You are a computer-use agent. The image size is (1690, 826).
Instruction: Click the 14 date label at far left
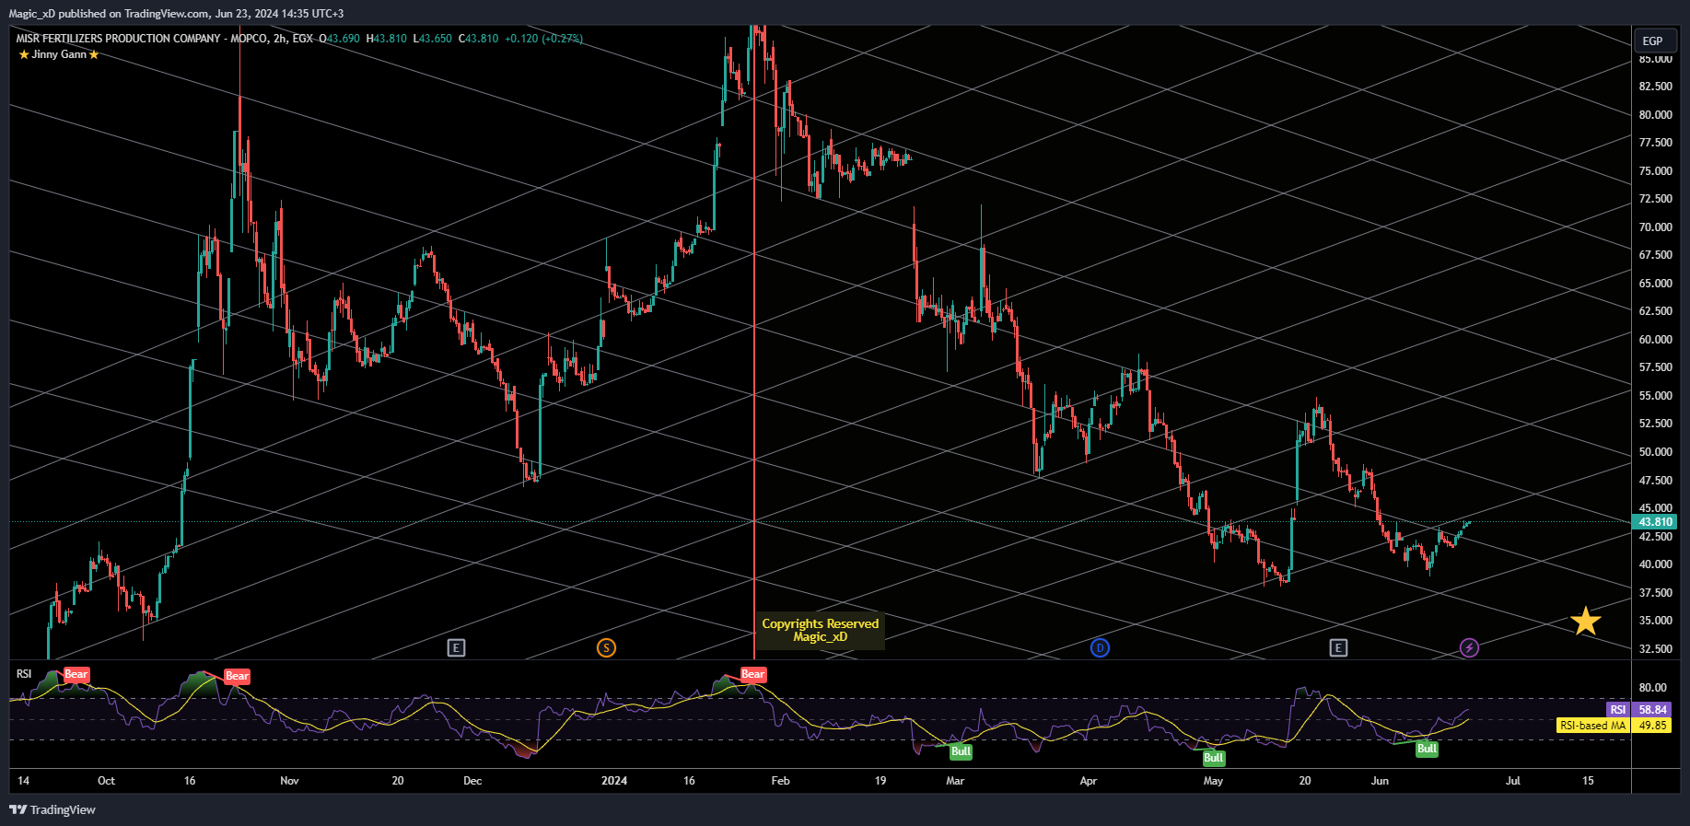(x=23, y=781)
